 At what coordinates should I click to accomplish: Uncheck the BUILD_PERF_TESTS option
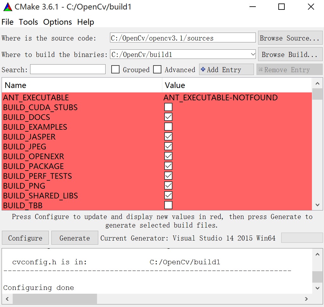point(168,176)
